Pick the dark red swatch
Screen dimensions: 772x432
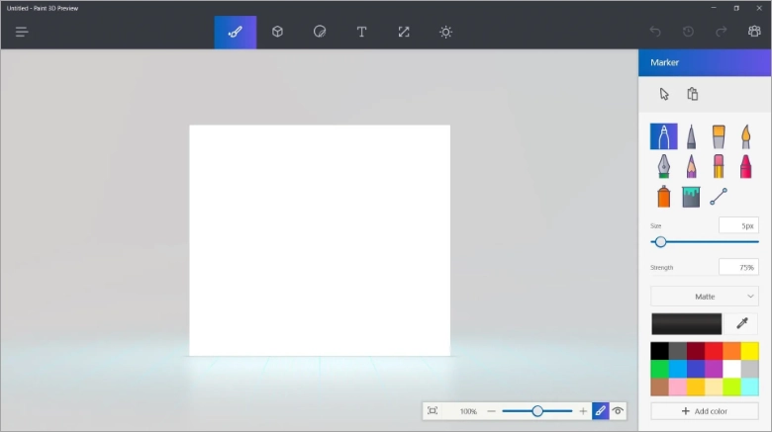696,351
